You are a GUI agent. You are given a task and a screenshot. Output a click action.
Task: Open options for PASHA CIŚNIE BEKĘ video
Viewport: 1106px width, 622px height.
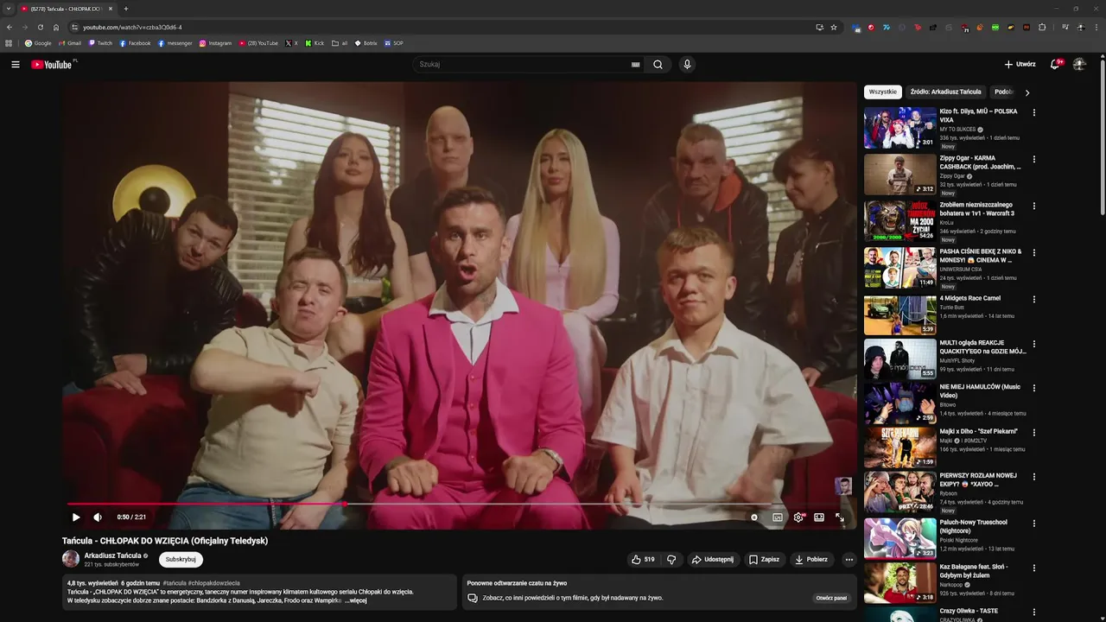click(1033, 252)
